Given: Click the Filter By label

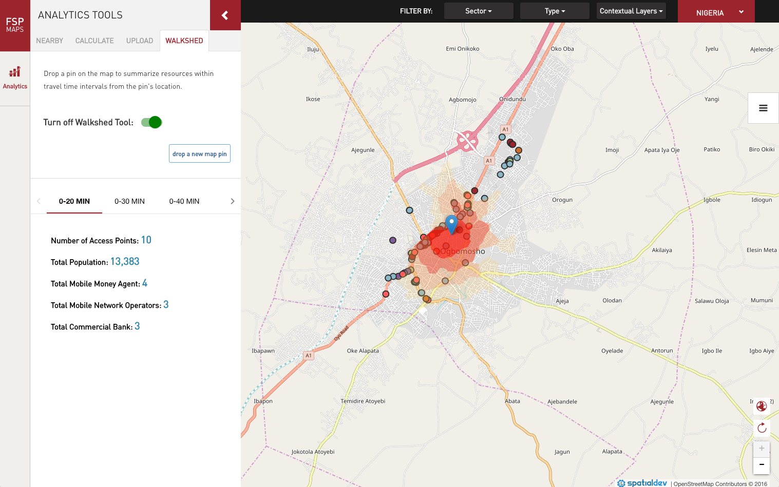Looking at the screenshot, I should (x=416, y=11).
